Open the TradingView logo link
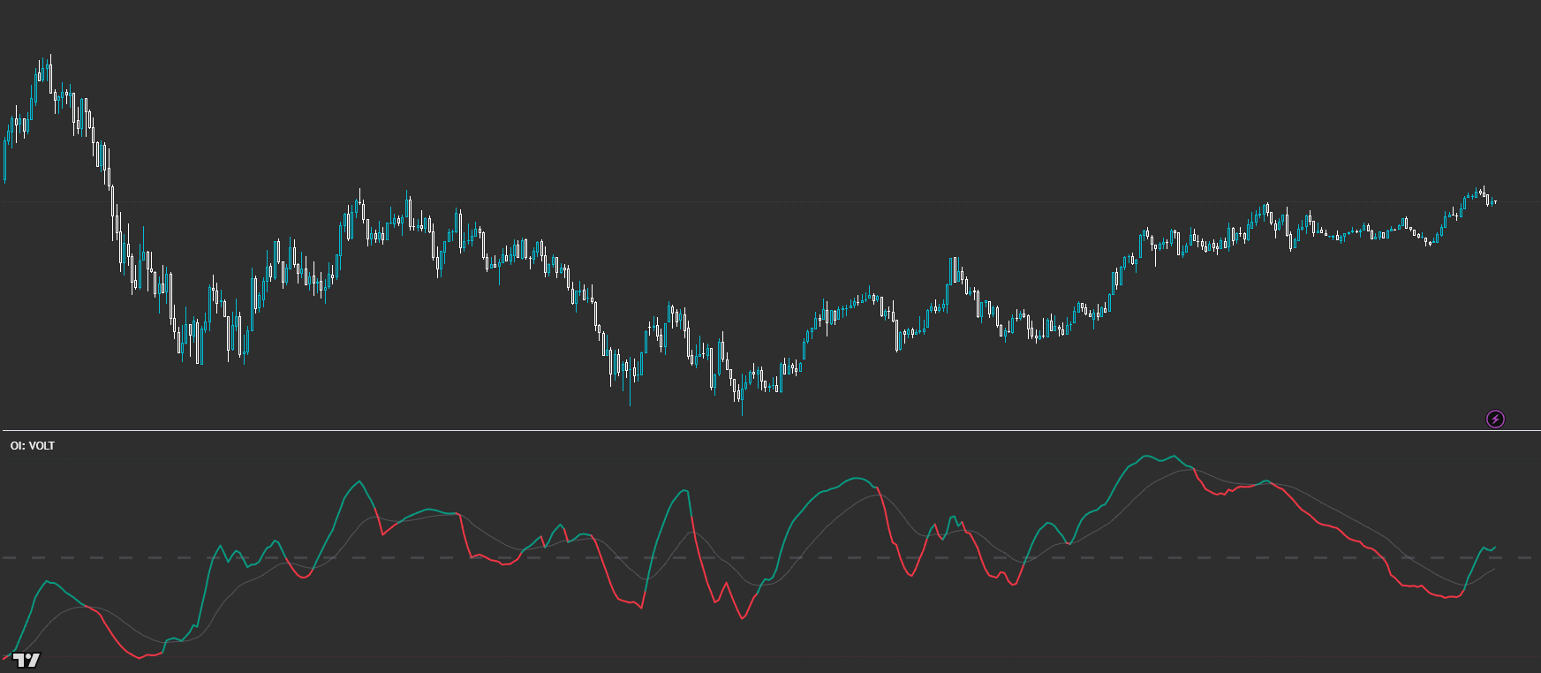 pyautogui.click(x=26, y=660)
